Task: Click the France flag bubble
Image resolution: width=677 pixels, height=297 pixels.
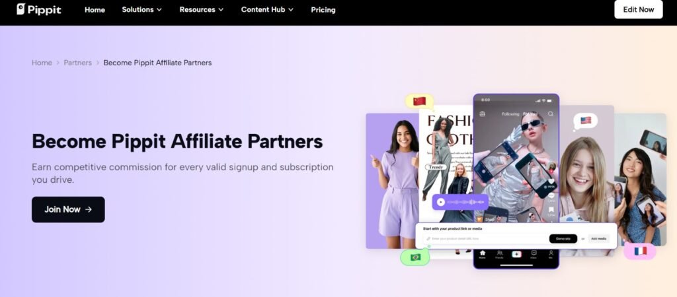Action: [x=640, y=251]
